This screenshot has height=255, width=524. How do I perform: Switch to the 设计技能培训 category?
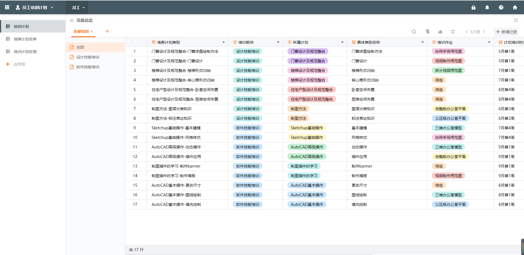(88, 57)
